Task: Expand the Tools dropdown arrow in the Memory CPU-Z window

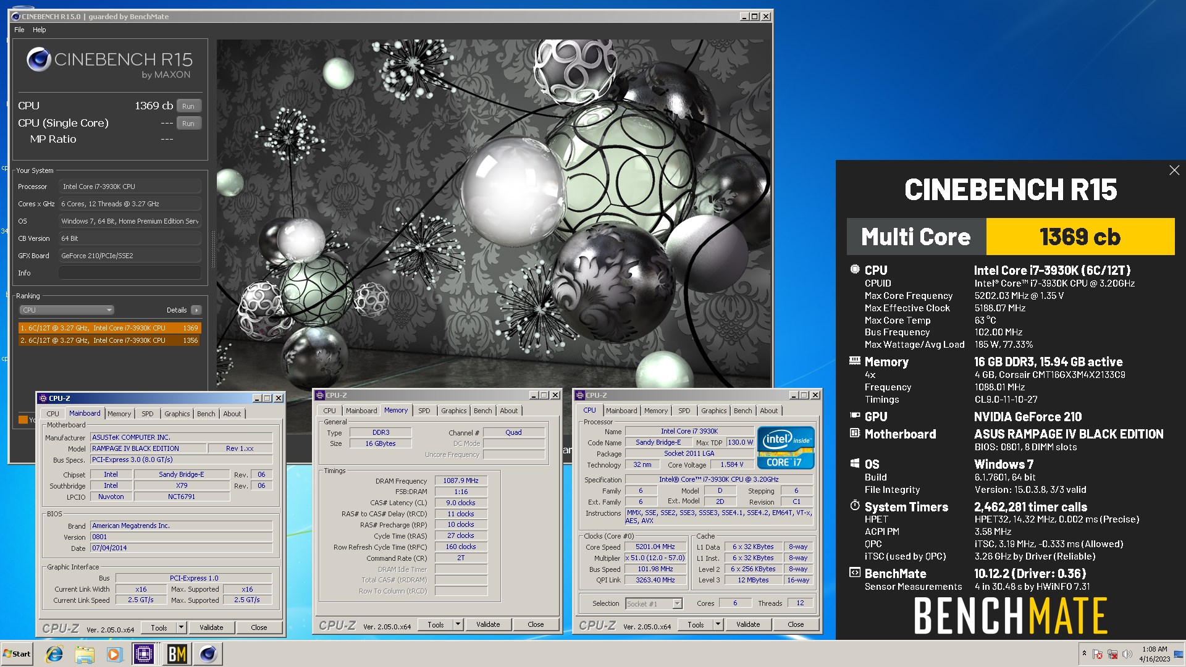Action: pyautogui.click(x=458, y=624)
